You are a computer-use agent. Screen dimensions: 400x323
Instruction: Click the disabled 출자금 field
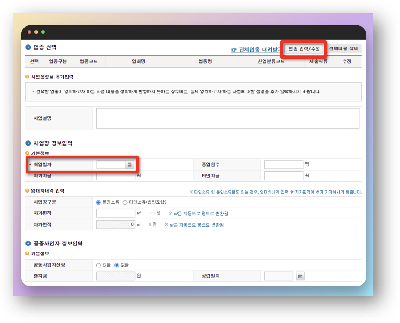[x=116, y=276]
